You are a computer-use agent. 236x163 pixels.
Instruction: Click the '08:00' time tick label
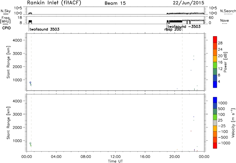tap(86, 157)
